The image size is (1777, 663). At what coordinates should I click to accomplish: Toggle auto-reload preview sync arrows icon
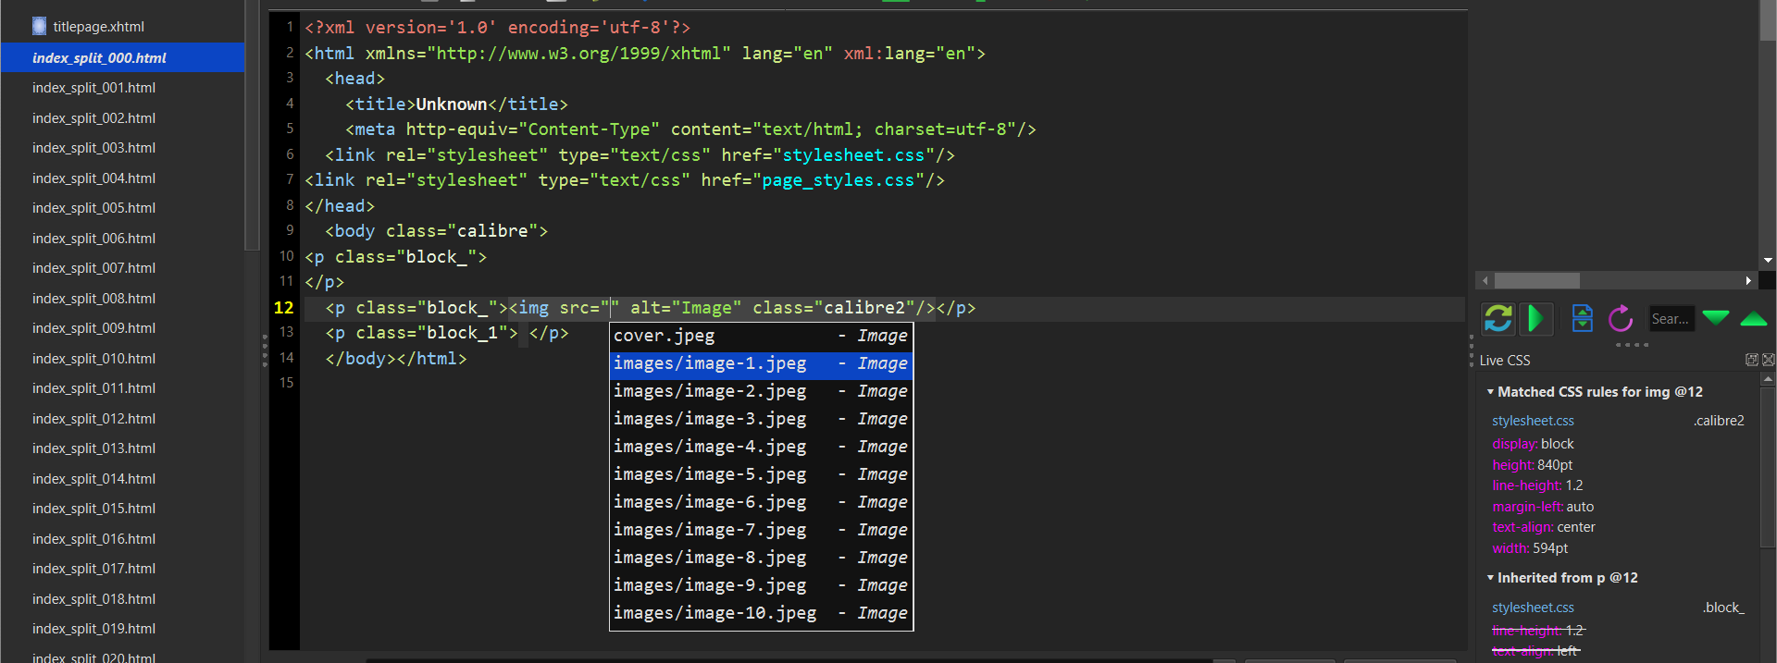tap(1497, 319)
